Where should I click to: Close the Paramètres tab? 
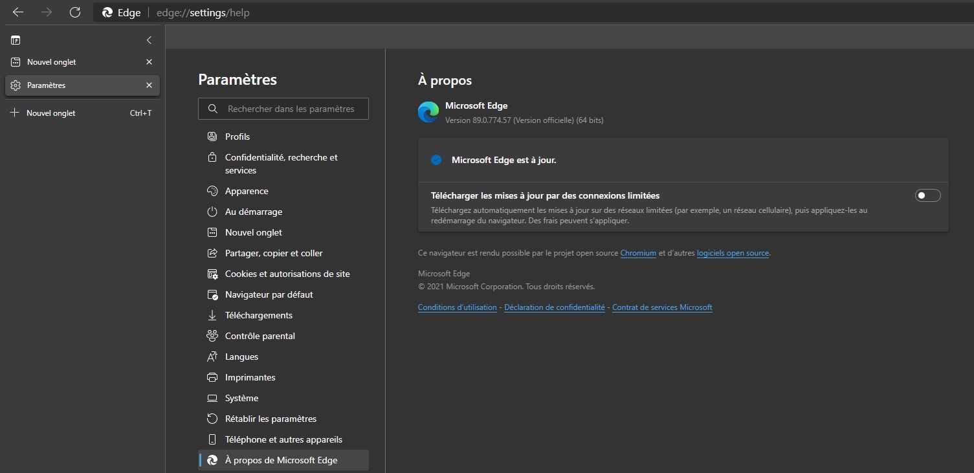pos(149,85)
